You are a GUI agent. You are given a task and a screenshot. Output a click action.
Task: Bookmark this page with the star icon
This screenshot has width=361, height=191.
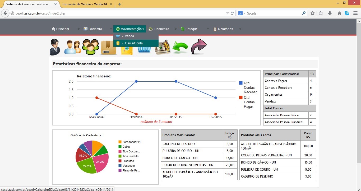(x=312, y=13)
